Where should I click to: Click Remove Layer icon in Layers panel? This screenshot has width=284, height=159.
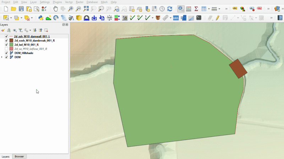point(46,31)
